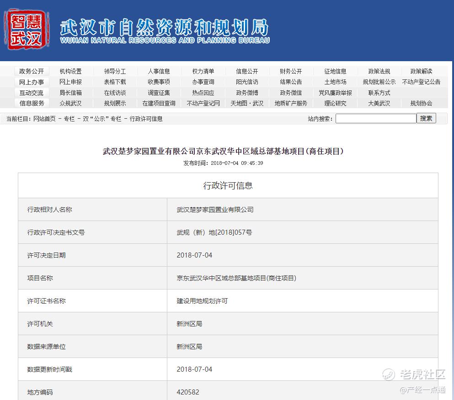
Task: Open 天地图·武汉 link
Action: [x=247, y=103]
